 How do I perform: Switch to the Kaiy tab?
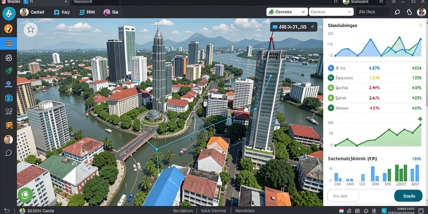(x=62, y=12)
